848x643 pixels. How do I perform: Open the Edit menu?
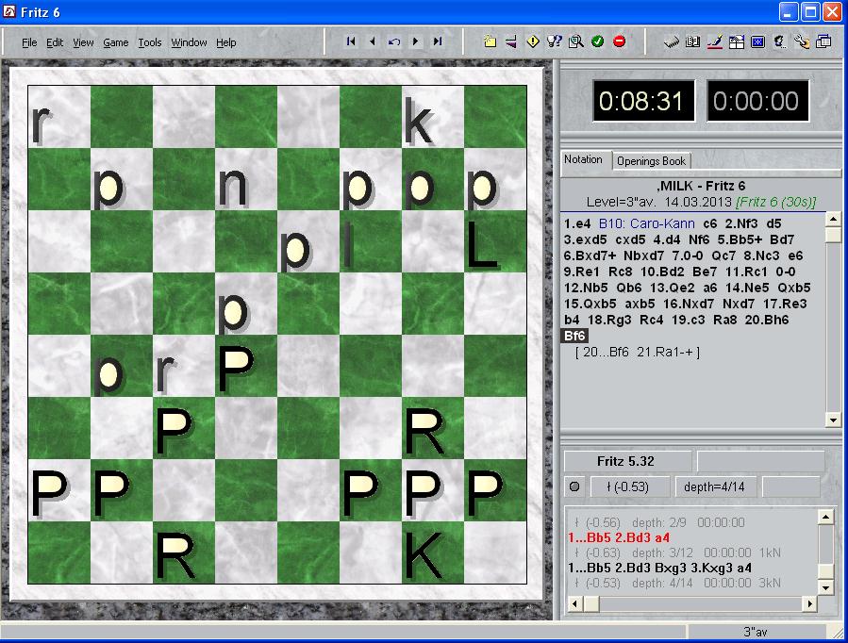click(x=55, y=42)
